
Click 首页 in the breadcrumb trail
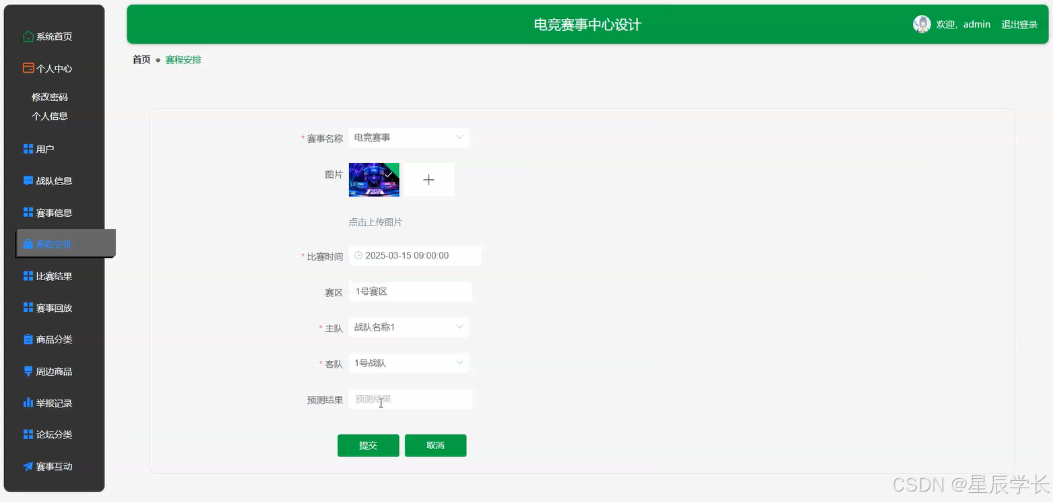[x=141, y=59]
